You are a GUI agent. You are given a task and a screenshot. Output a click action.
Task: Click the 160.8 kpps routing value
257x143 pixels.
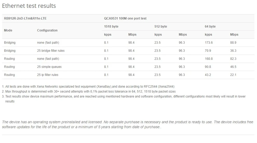coord(209,59)
